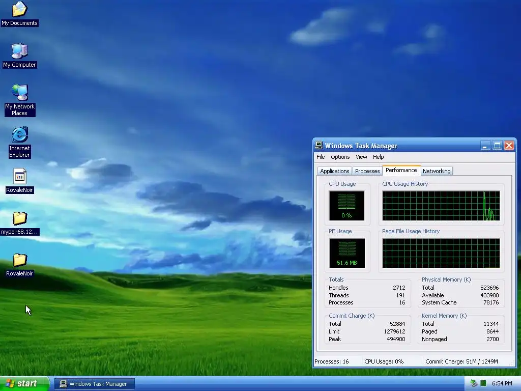This screenshot has width=521, height=391.
Task: Click the Threads value 191
Action: pos(400,295)
